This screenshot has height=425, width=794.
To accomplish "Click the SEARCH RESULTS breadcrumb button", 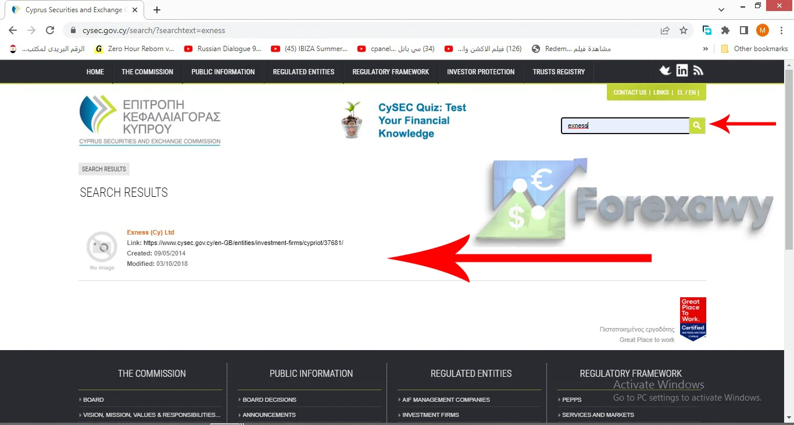I will click(104, 169).
